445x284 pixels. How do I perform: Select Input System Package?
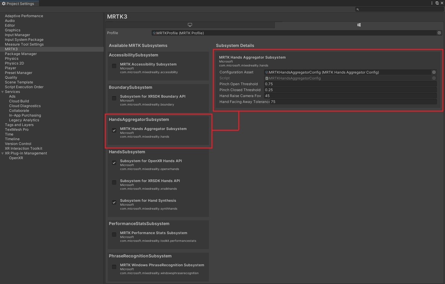[24, 40]
